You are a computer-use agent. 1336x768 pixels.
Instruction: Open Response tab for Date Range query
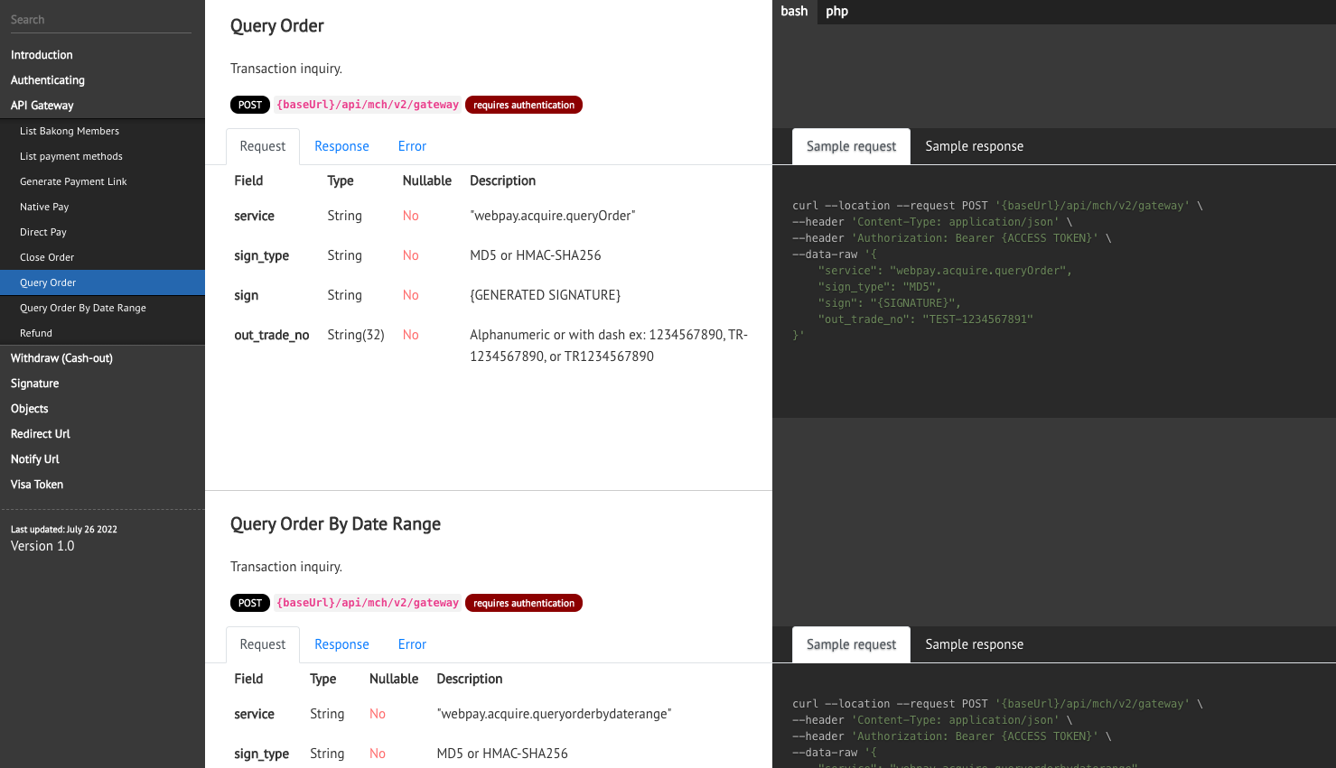[x=341, y=644]
